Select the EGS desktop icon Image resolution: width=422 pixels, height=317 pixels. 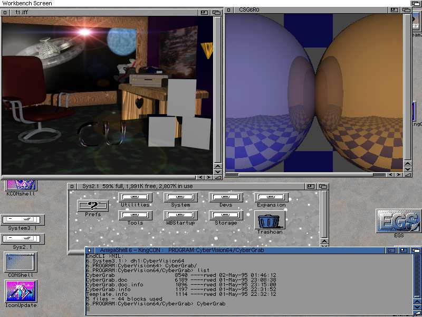399,223
